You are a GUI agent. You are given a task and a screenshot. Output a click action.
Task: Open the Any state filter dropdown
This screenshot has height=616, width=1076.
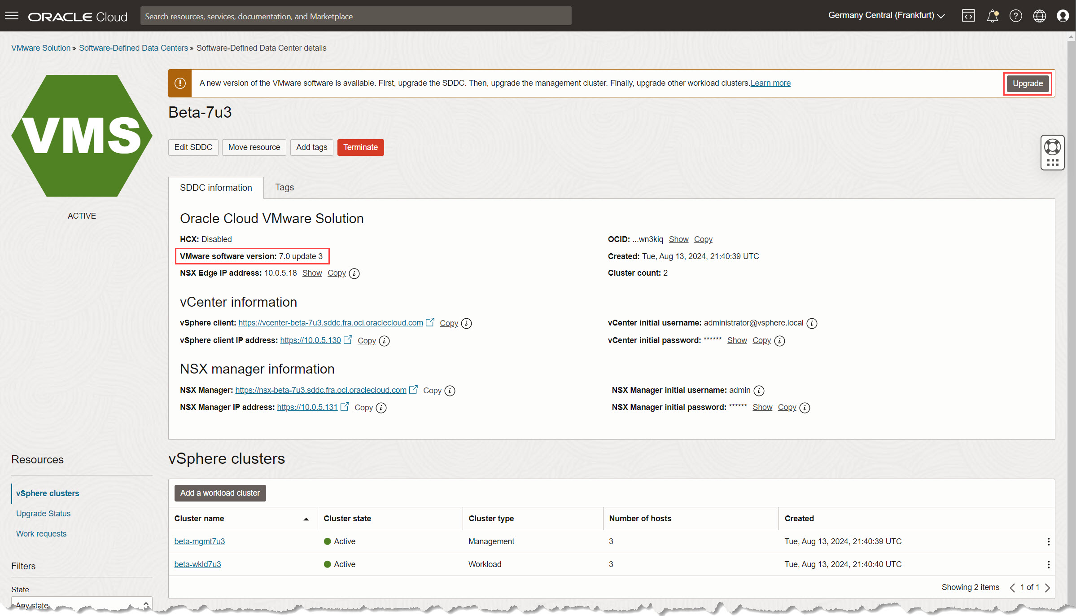pyautogui.click(x=81, y=605)
